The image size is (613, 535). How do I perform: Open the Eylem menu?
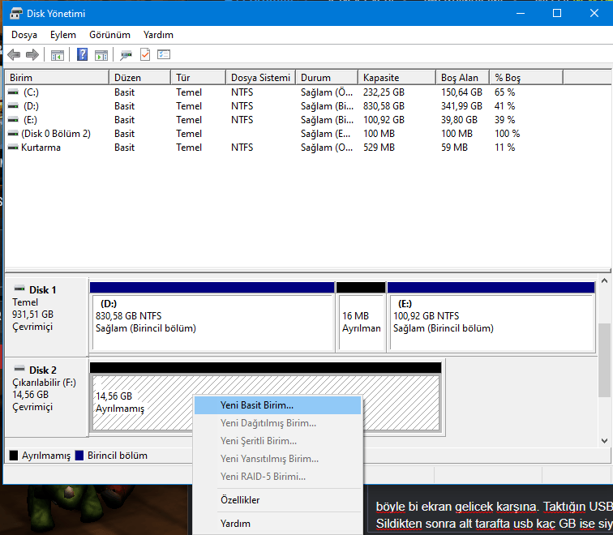tap(63, 35)
